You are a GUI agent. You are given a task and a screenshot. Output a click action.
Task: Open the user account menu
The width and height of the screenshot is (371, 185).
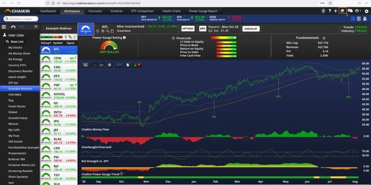358,11
